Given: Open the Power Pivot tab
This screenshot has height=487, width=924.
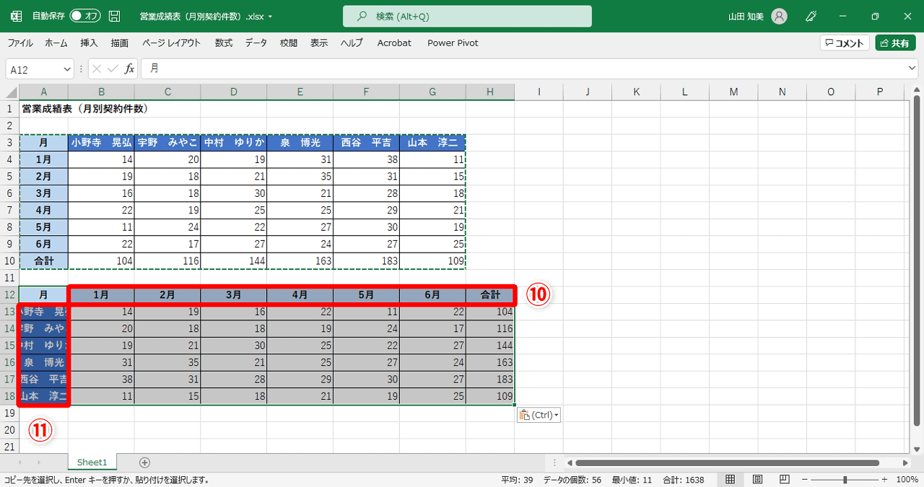Looking at the screenshot, I should click(x=453, y=43).
